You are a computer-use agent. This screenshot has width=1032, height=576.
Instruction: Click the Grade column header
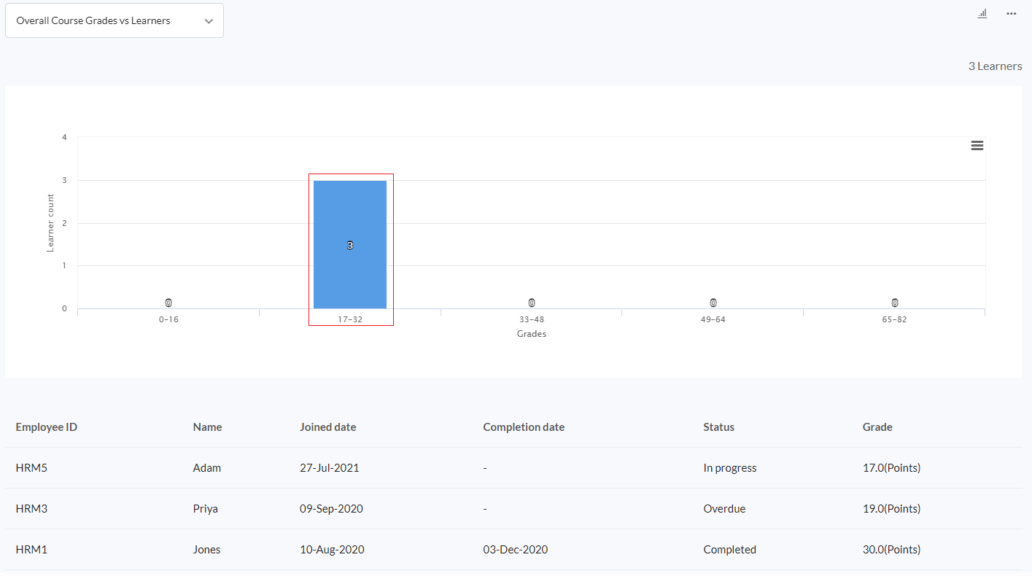877,427
